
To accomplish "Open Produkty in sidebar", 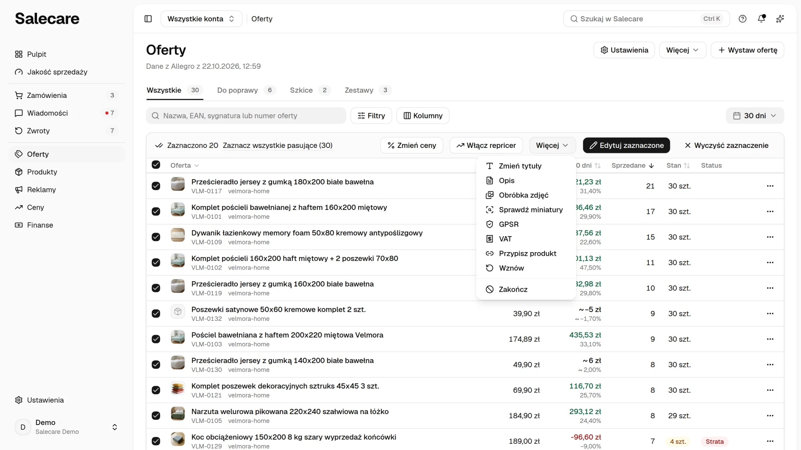I will point(67,172).
